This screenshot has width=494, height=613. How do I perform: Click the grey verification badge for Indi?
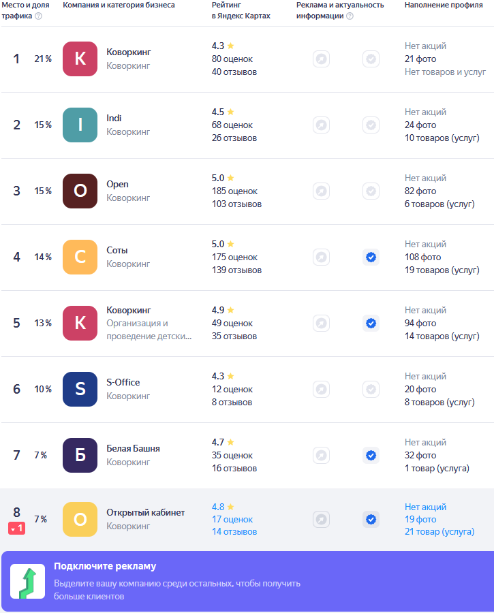pos(371,125)
